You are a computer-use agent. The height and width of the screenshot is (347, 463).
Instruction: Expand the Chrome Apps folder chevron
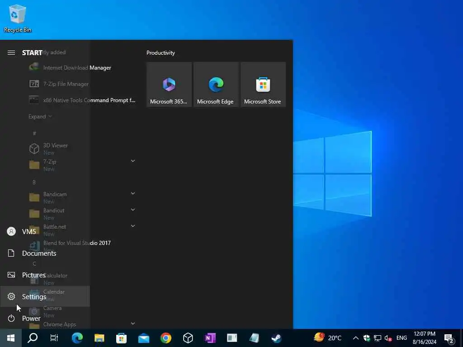coord(133,324)
